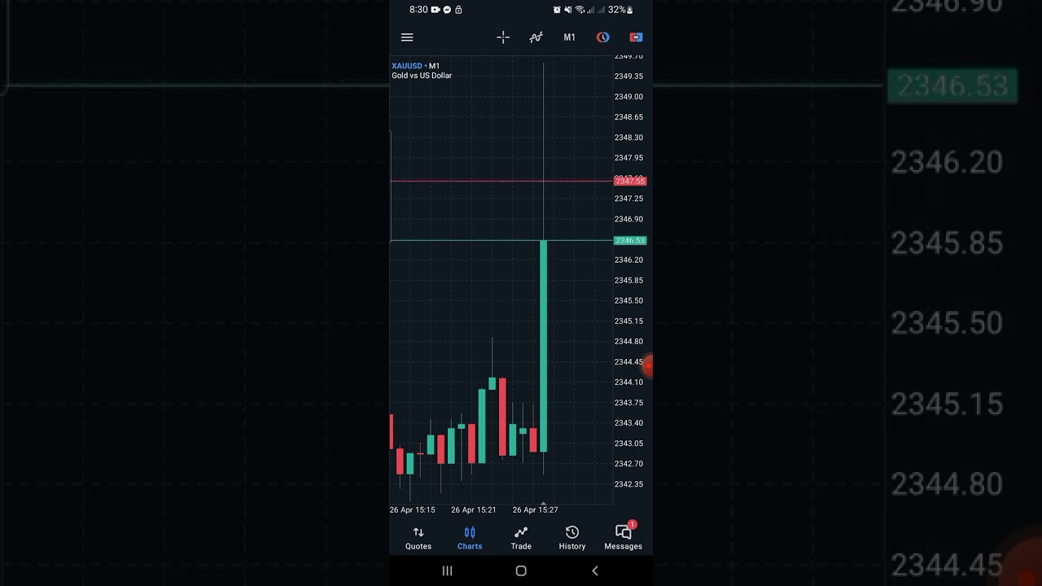Image resolution: width=1042 pixels, height=586 pixels.
Task: Tap the 2342.35 price axis label
Action: (x=628, y=484)
